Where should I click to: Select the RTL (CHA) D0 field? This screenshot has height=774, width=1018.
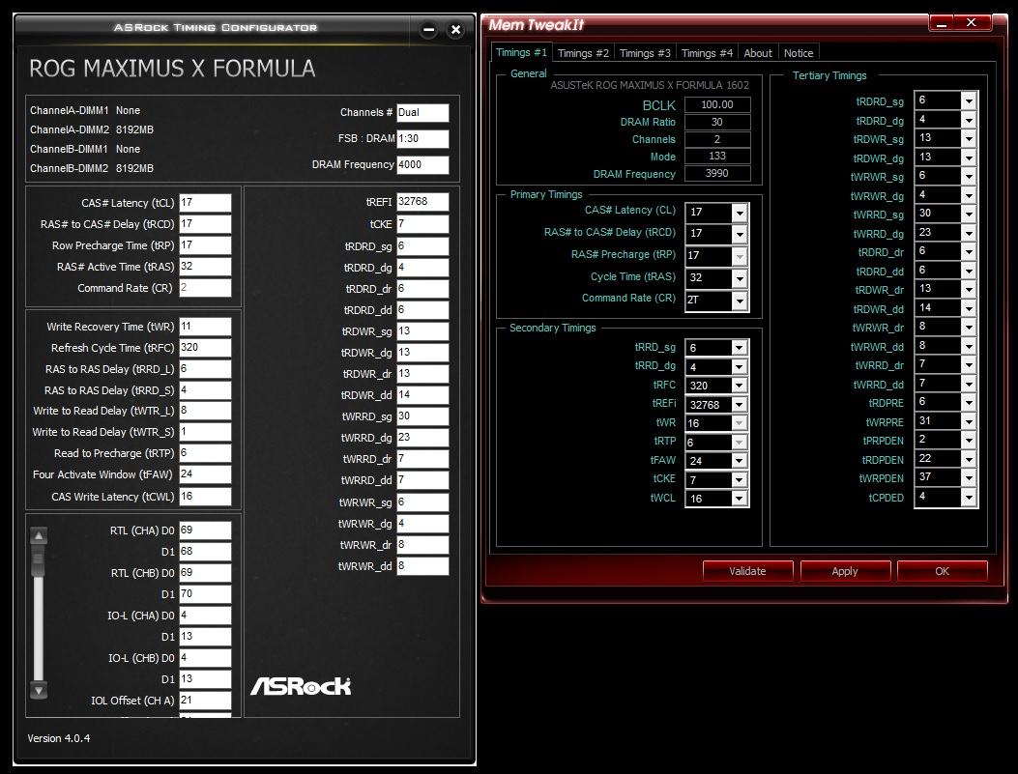point(205,530)
